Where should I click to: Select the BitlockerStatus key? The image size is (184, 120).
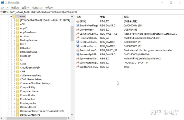tap(29, 52)
